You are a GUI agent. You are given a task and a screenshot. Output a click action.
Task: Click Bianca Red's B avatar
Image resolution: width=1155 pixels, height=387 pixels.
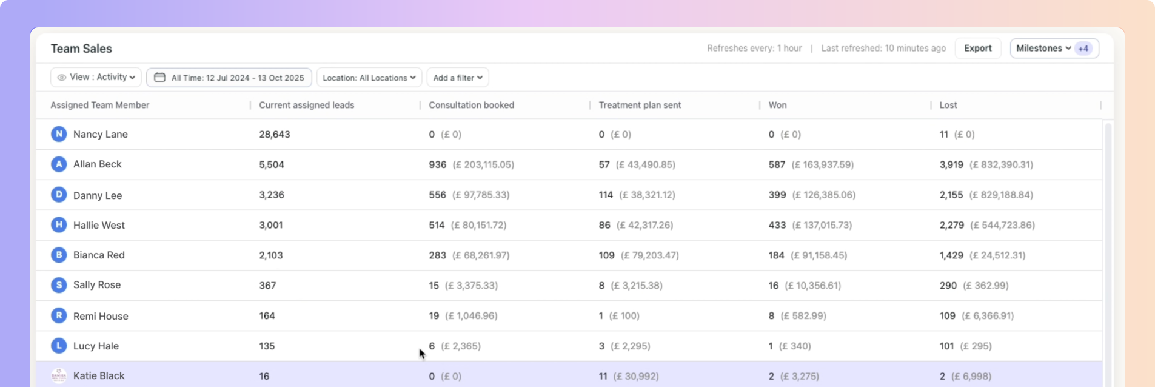(59, 255)
